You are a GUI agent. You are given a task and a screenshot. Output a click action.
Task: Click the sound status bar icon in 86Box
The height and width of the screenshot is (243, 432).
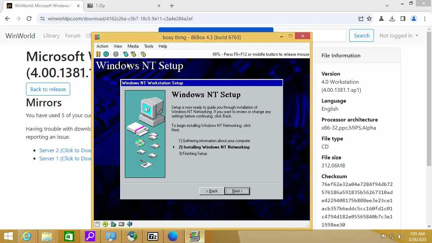(x=130, y=224)
